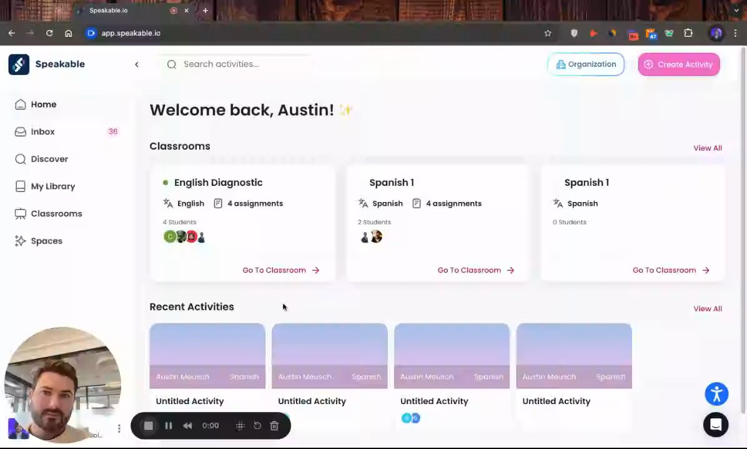Open the chat support button
747x449 pixels.
pyautogui.click(x=716, y=424)
